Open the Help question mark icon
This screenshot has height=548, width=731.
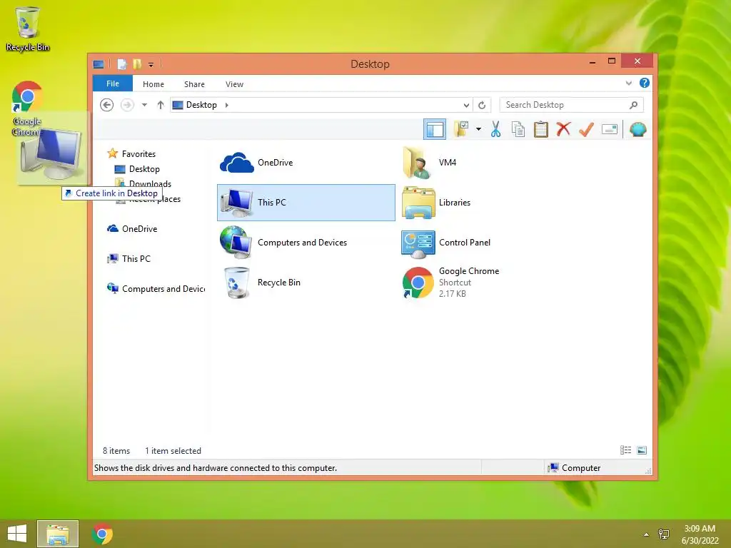point(645,83)
